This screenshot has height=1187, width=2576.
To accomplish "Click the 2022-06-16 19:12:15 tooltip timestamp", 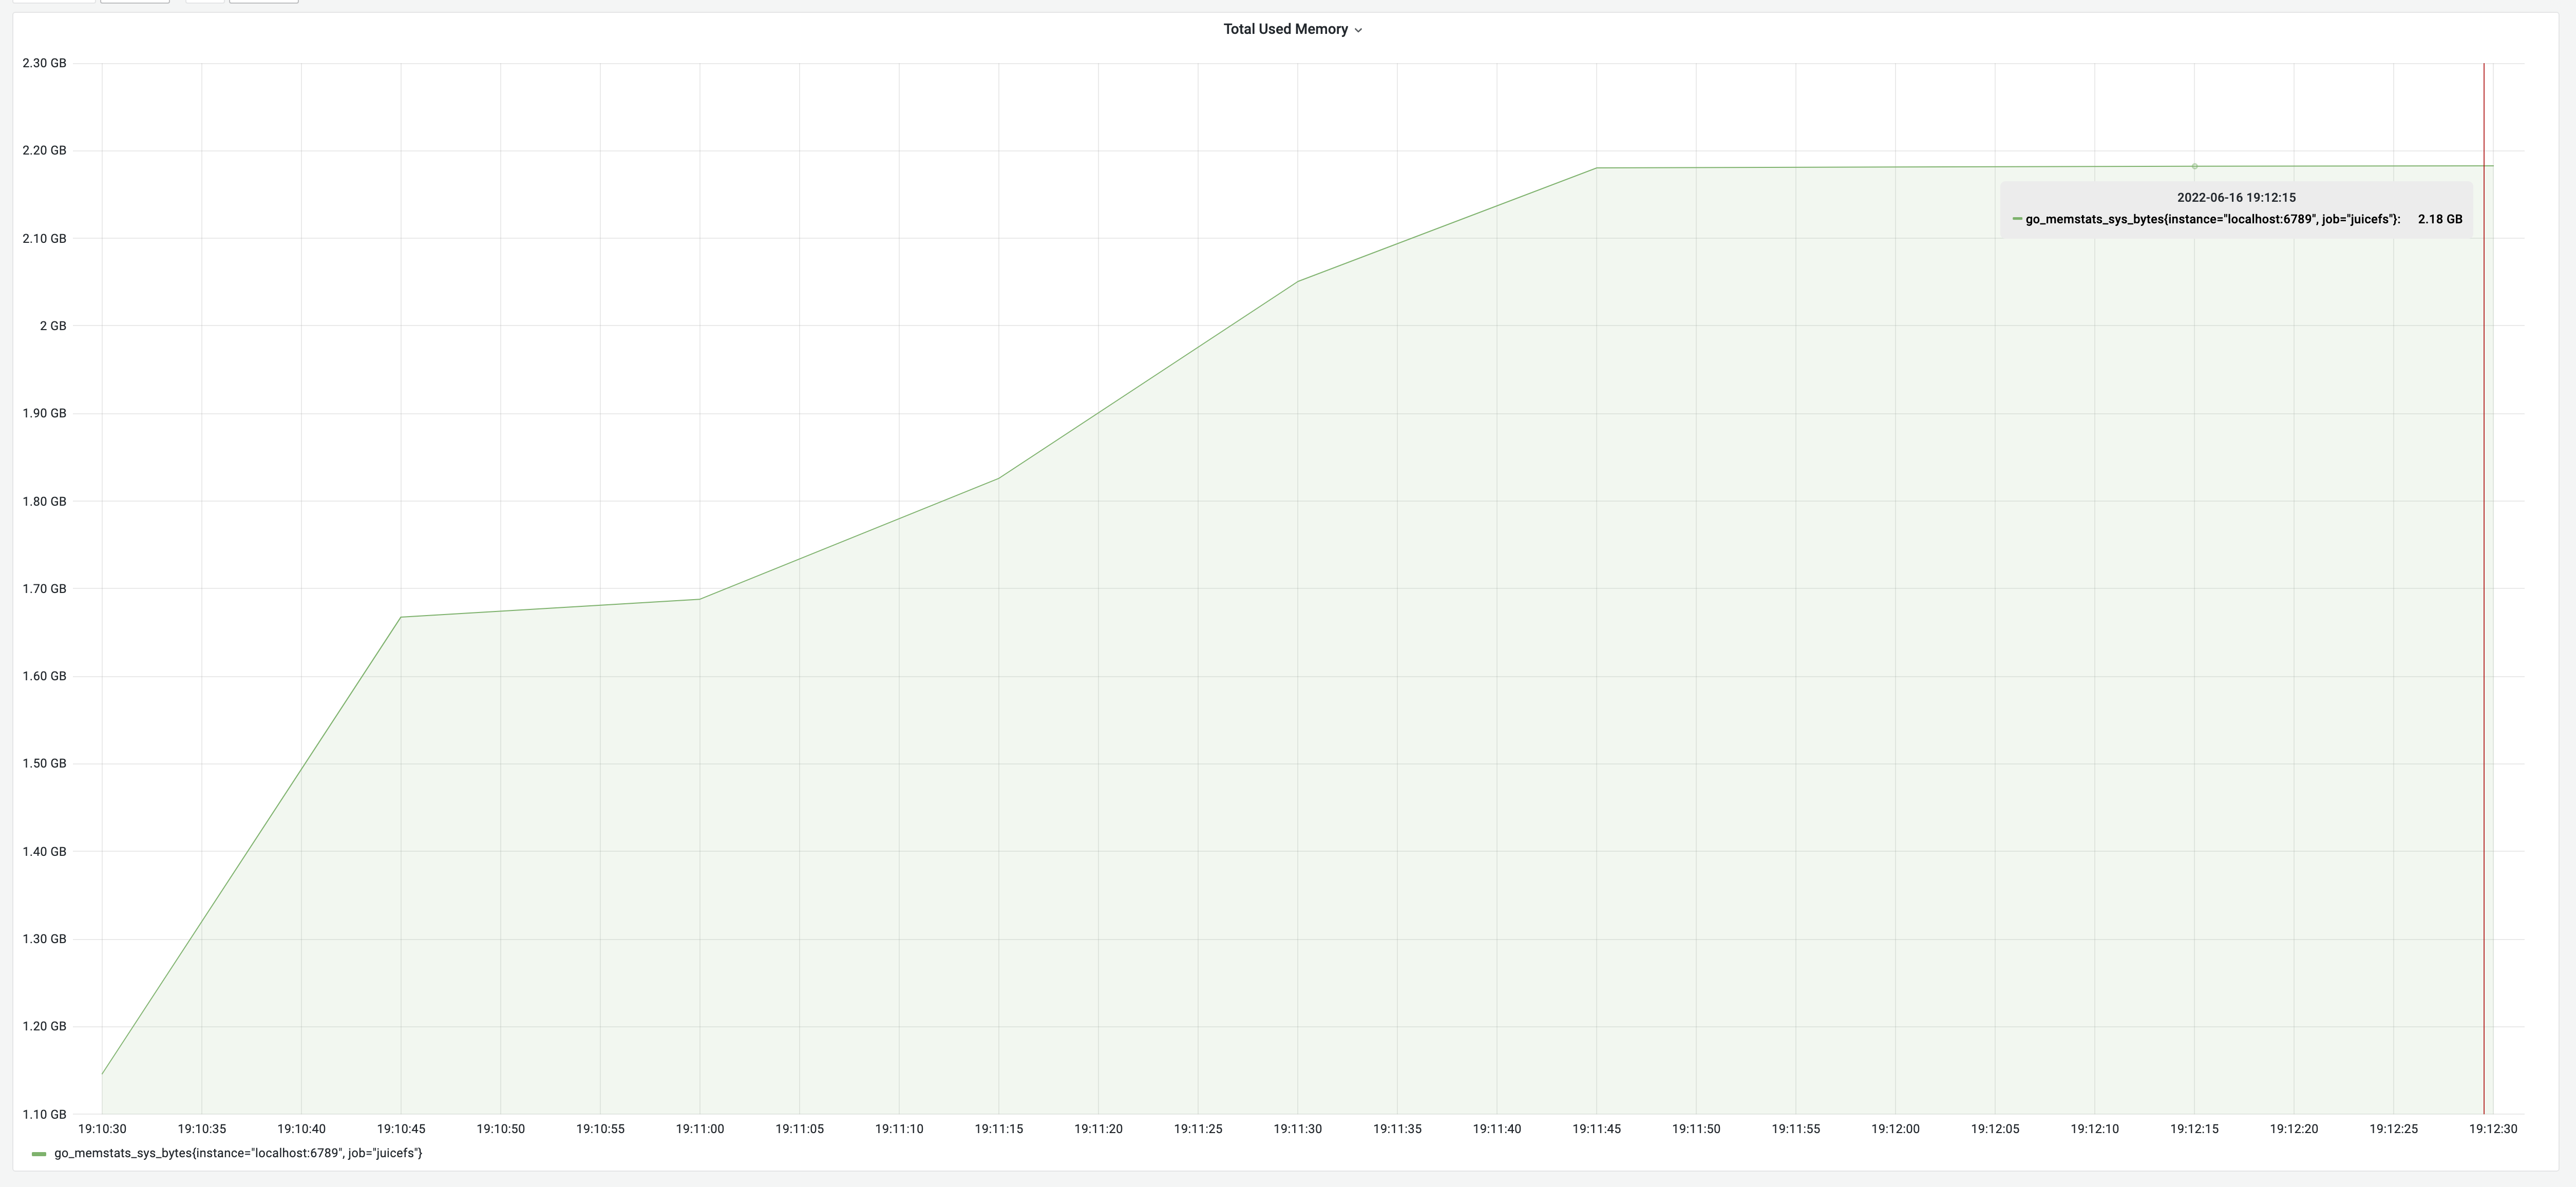I will pos(2236,198).
